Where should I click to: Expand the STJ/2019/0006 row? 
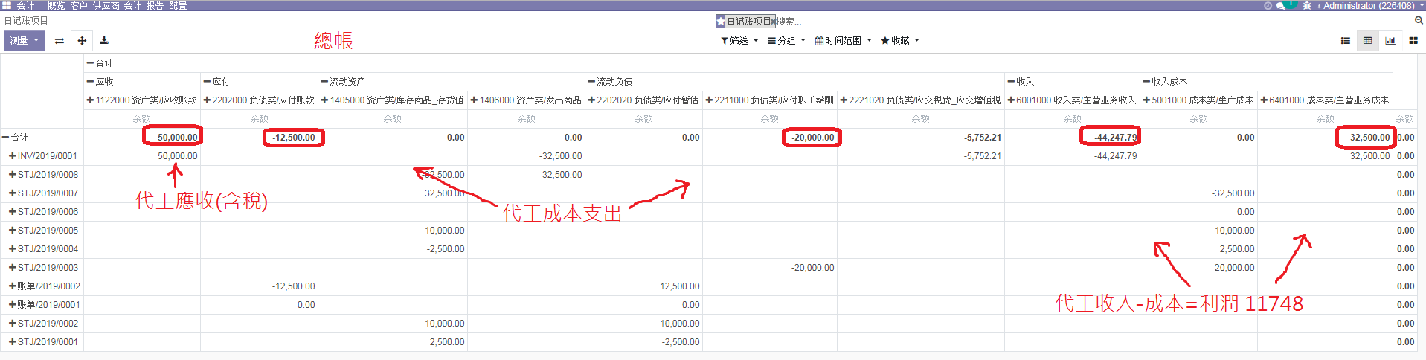tap(42, 212)
